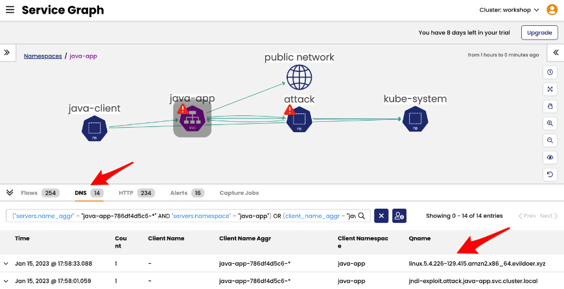Select the pan hand tool

(550, 106)
